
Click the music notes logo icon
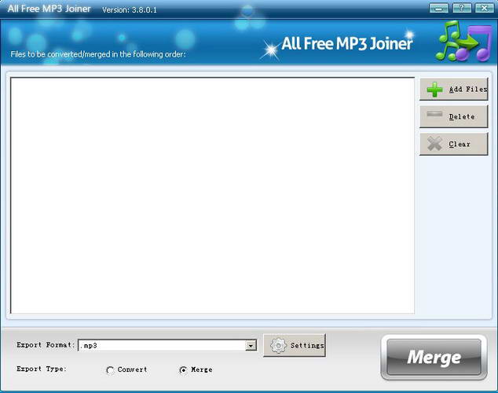click(x=463, y=42)
